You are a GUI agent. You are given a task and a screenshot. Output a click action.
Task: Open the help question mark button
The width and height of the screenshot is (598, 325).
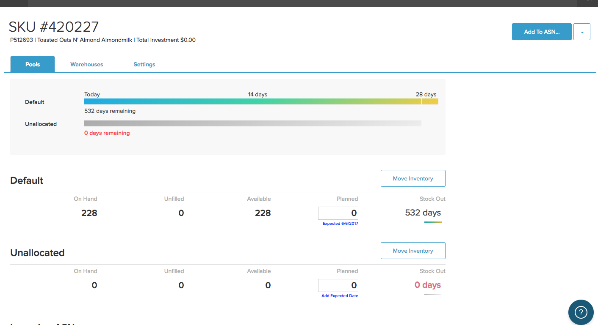coord(581,312)
